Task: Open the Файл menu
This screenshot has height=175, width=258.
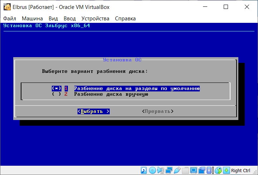Action: [x=10, y=19]
